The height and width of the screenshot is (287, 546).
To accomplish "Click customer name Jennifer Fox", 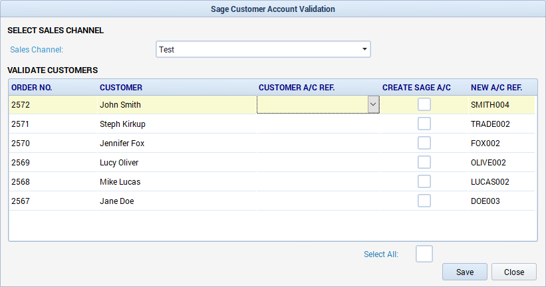I will [122, 143].
